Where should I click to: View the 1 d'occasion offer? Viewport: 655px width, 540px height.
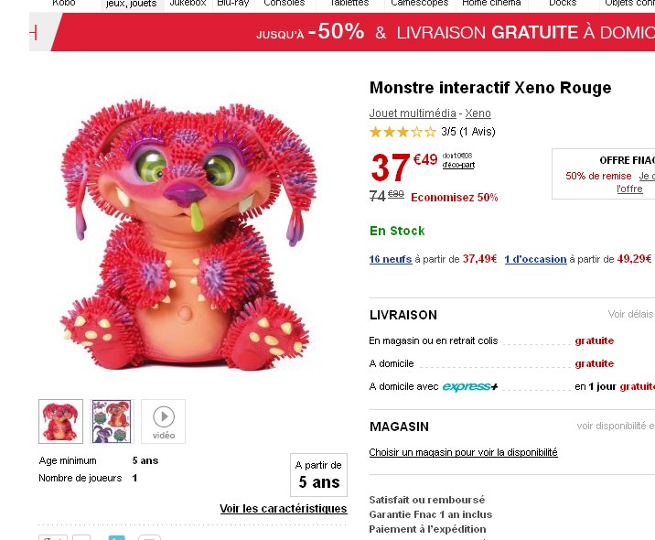click(535, 259)
